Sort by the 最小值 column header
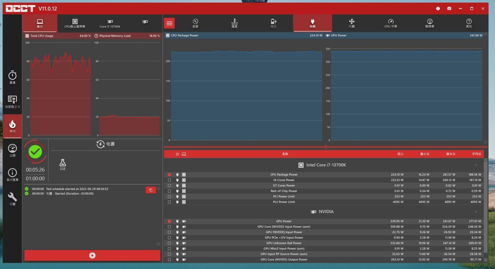Viewport: 495px width, 269px height. tap(425, 154)
